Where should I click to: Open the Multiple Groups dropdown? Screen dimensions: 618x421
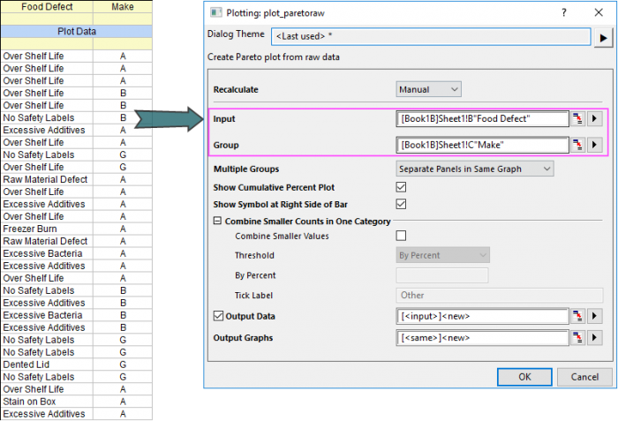tap(474, 169)
